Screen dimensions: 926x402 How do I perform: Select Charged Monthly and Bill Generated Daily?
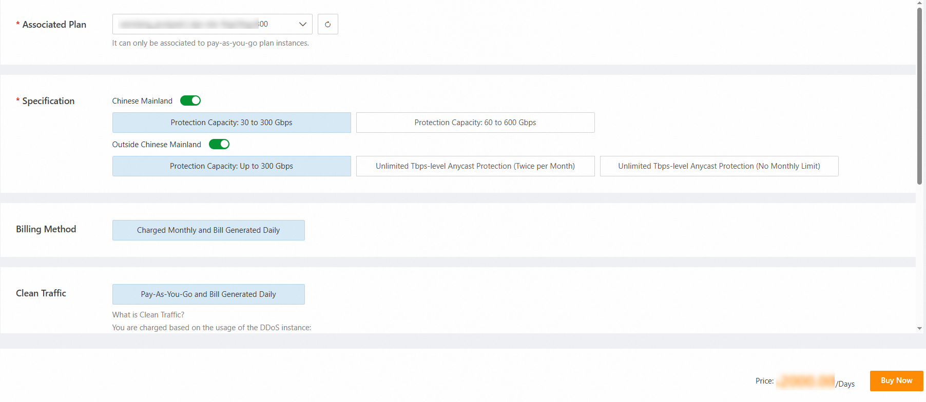click(208, 230)
